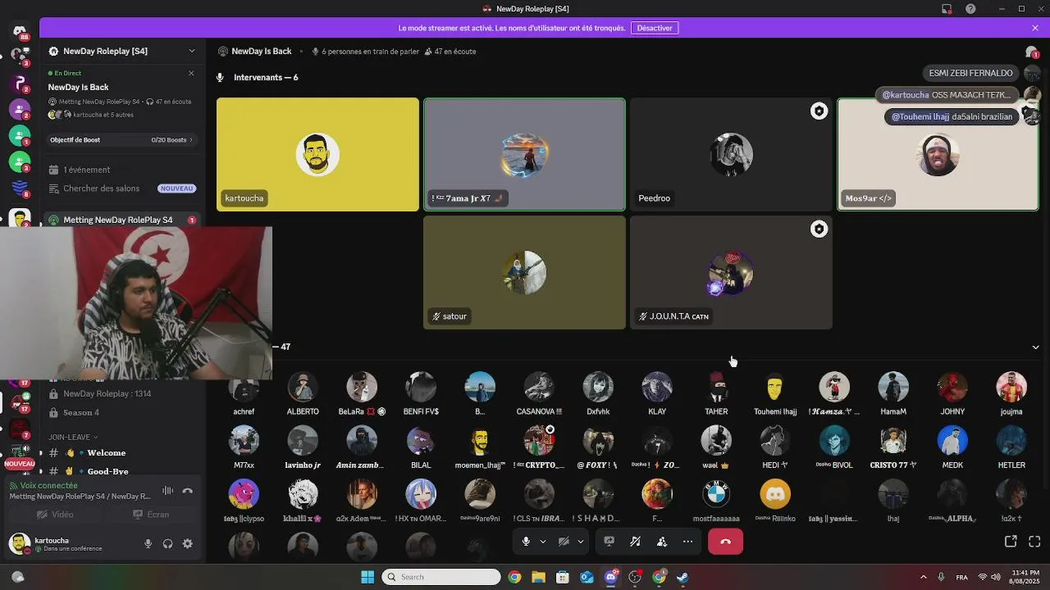Share your screen from call controls
Image resolution: width=1050 pixels, height=590 pixels.
click(x=609, y=542)
